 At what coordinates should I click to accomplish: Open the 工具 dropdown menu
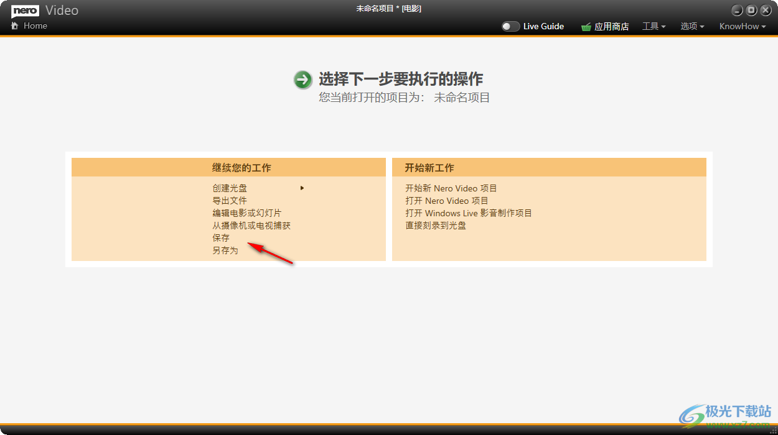point(654,27)
